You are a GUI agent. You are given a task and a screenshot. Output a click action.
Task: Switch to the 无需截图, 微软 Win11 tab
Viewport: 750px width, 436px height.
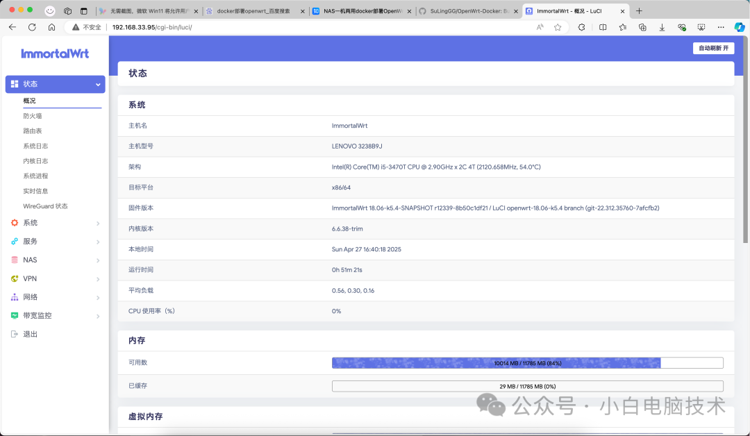pos(149,11)
